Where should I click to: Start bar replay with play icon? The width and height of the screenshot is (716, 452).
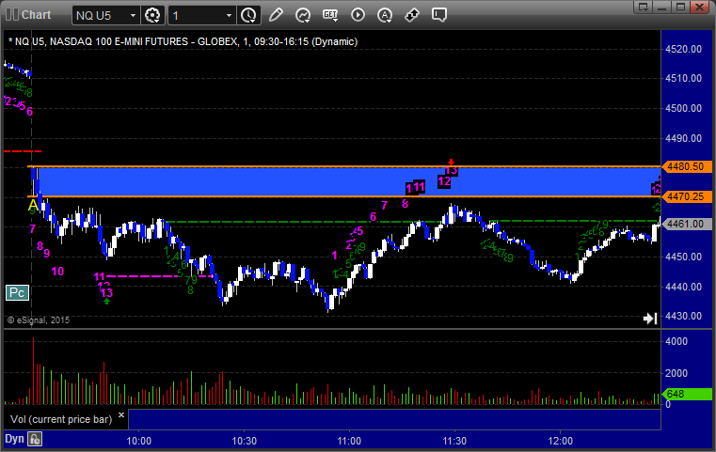(358, 15)
